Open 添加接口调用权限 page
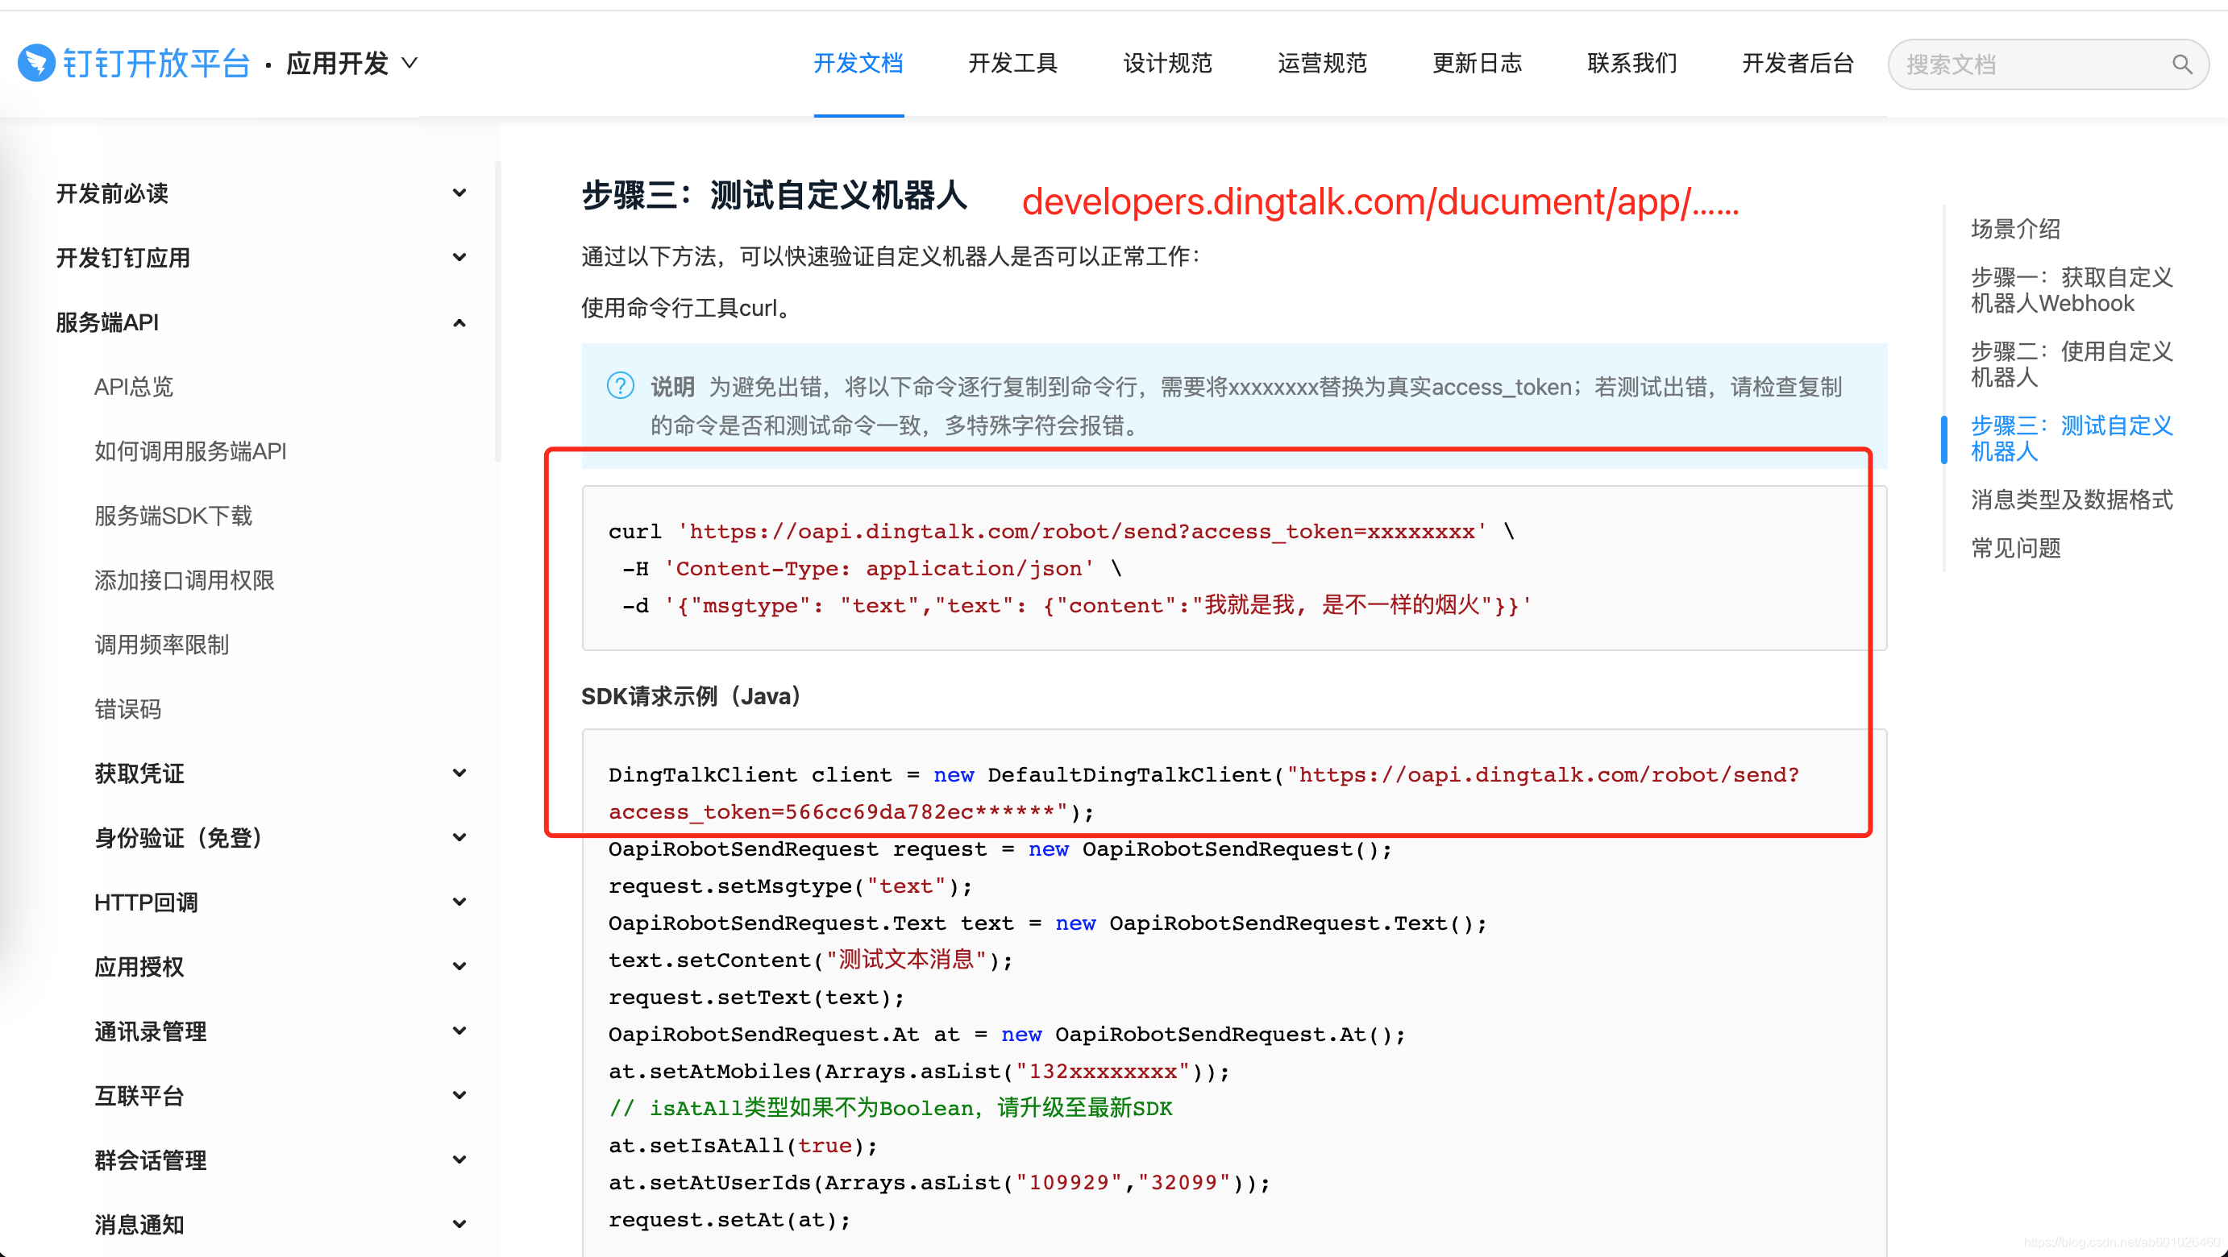The width and height of the screenshot is (2228, 1257). tap(185, 580)
